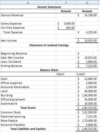Select the 50,900.00 office equipment amount
Viewport: 100px width, 133px height.
coord(87,99)
